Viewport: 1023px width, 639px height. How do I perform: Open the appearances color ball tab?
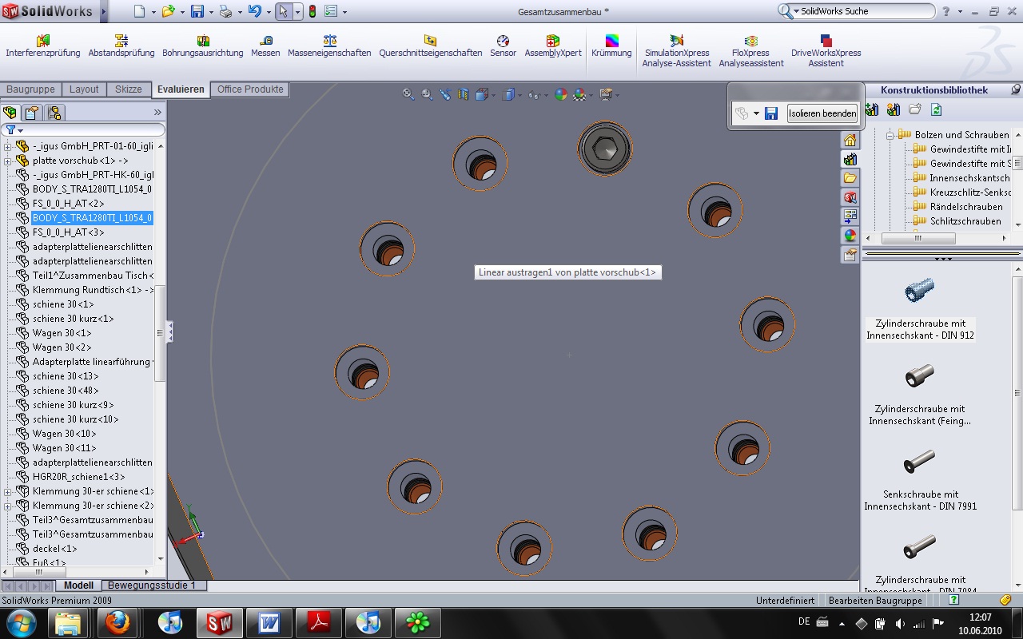[x=850, y=236]
